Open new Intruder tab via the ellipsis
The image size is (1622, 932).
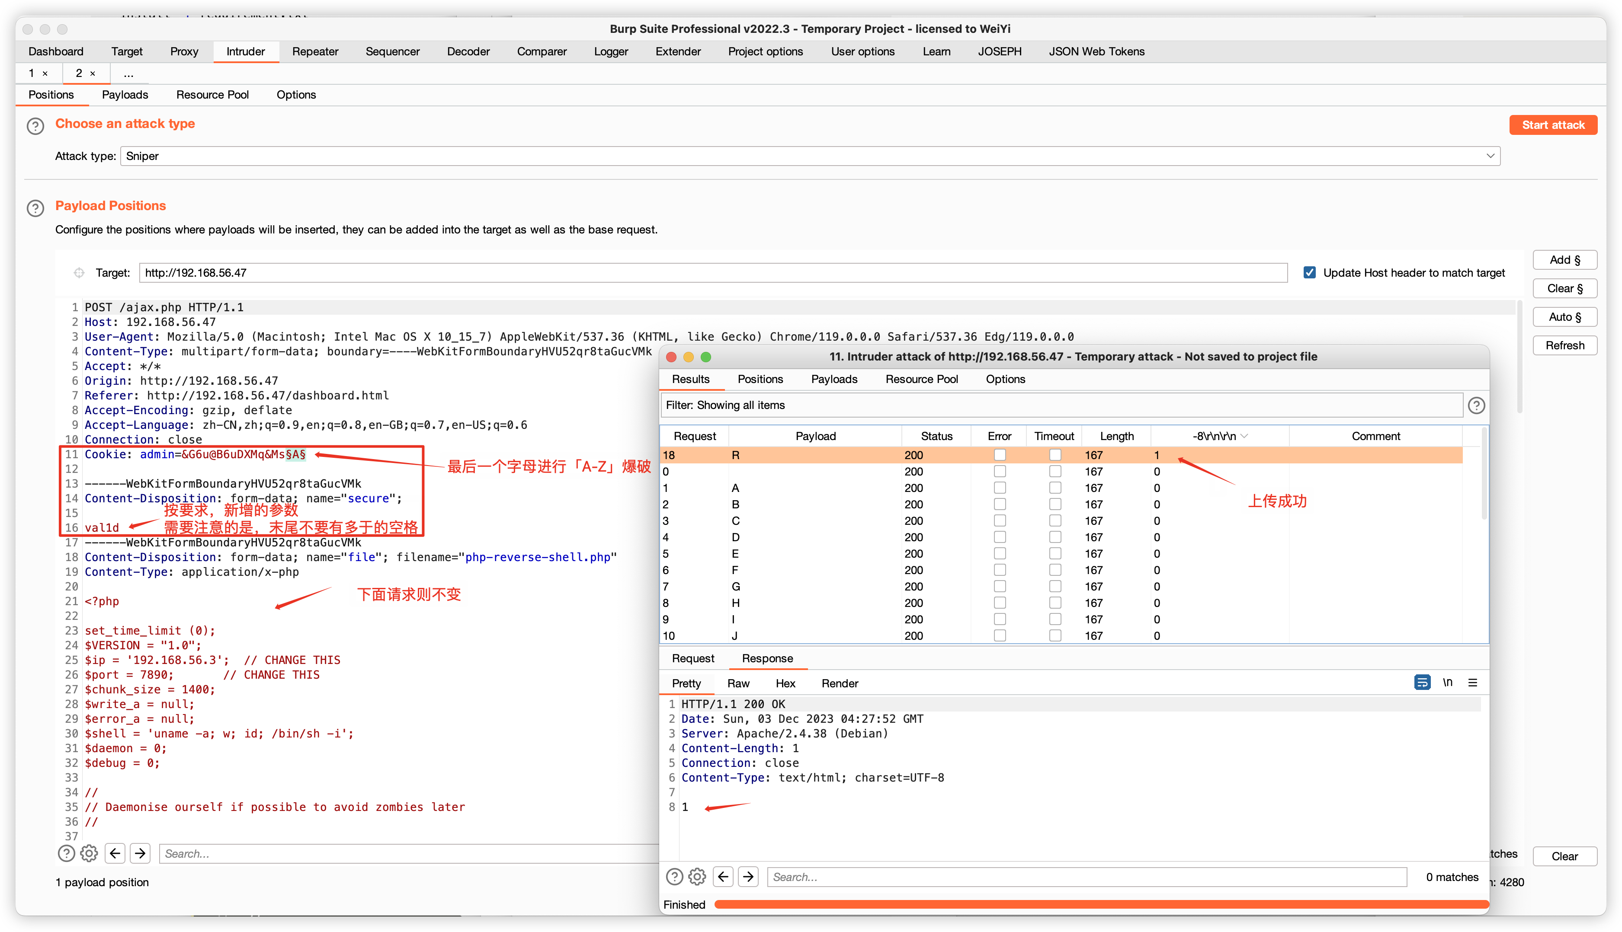(x=129, y=73)
